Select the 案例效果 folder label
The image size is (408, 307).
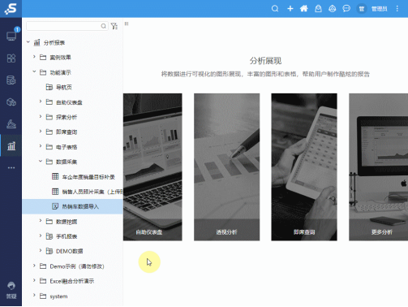[x=60, y=58]
